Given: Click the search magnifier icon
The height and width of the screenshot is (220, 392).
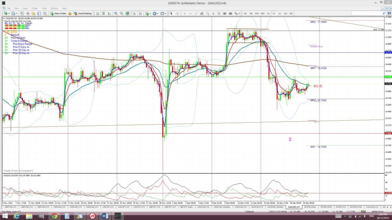Looking at the screenshot, I should coord(384,13).
